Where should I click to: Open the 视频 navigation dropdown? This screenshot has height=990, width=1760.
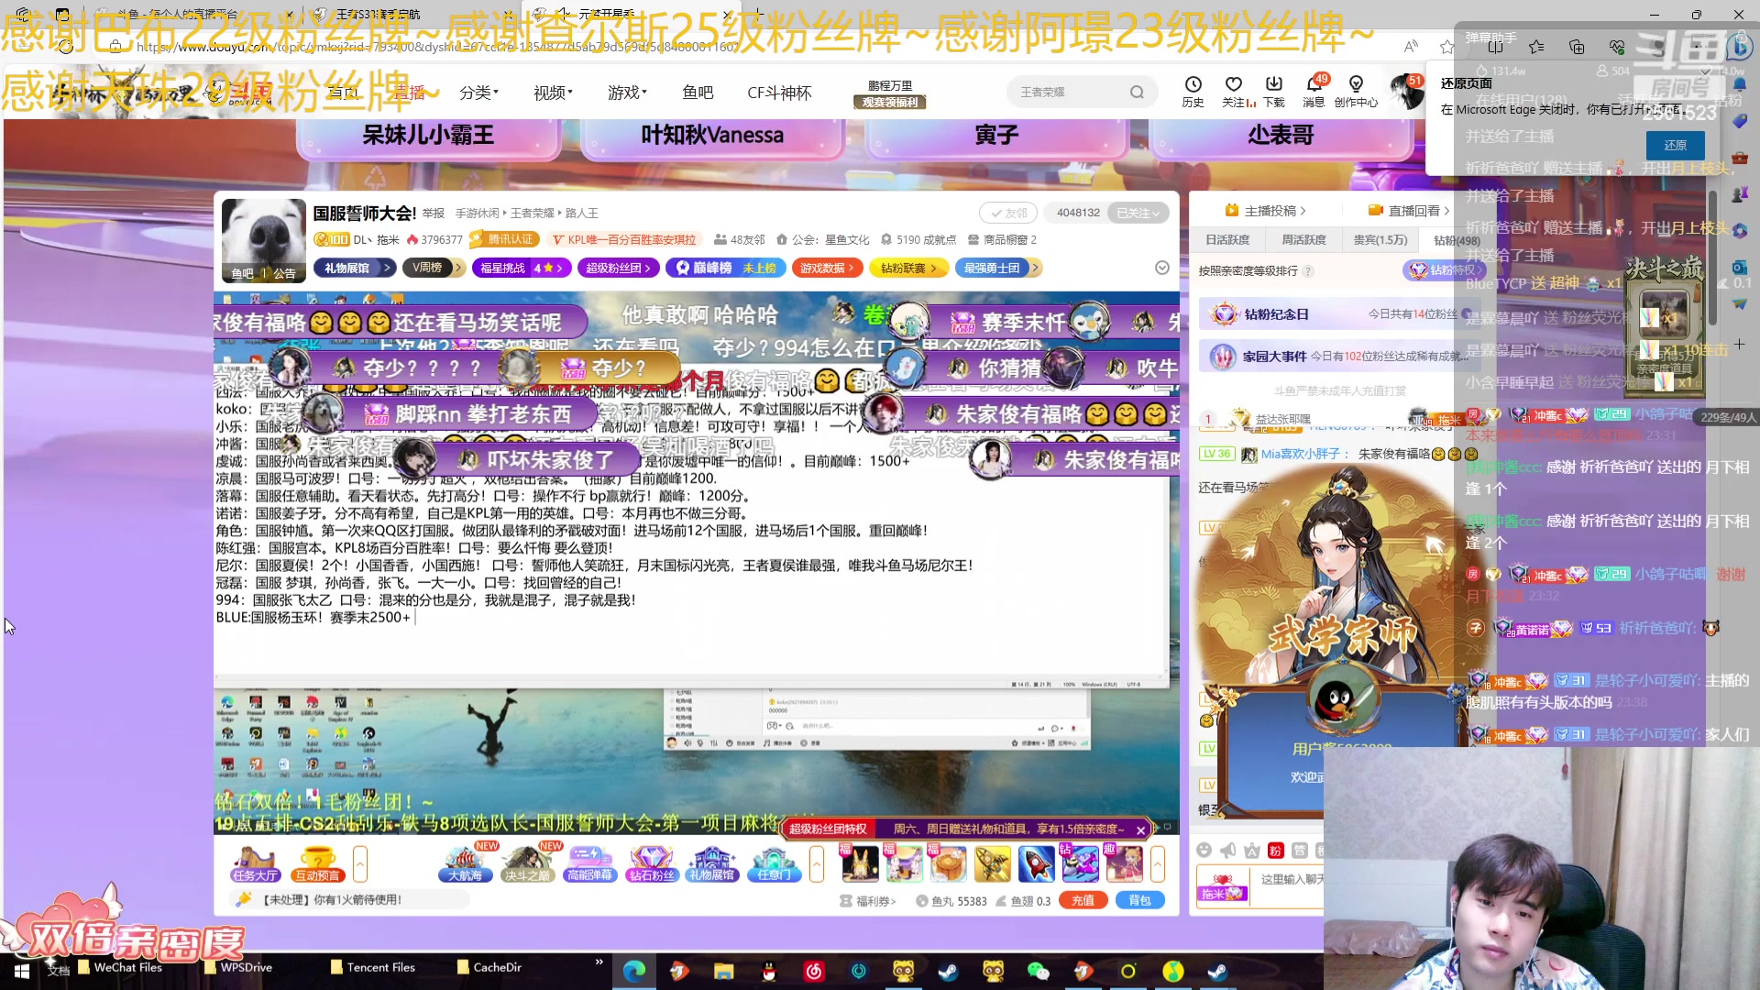(x=550, y=92)
